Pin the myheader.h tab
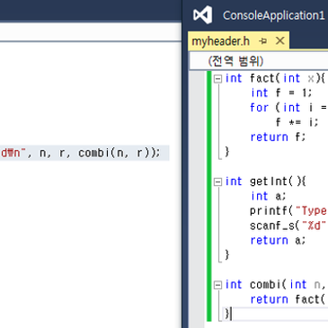This screenshot has height=328, width=328. pos(263,41)
